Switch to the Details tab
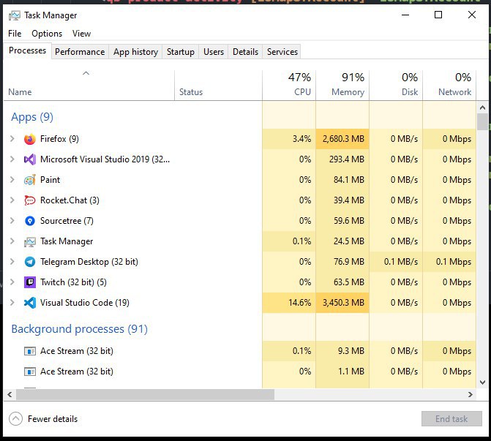Image resolution: width=491 pixels, height=441 pixels. (x=246, y=52)
